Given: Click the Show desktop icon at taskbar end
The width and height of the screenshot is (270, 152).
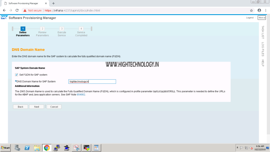Looking at the screenshot, I should 268,148.
